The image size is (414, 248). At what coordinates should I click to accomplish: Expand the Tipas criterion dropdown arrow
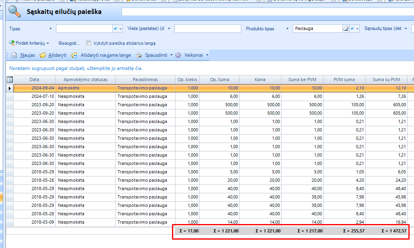click(x=50, y=28)
